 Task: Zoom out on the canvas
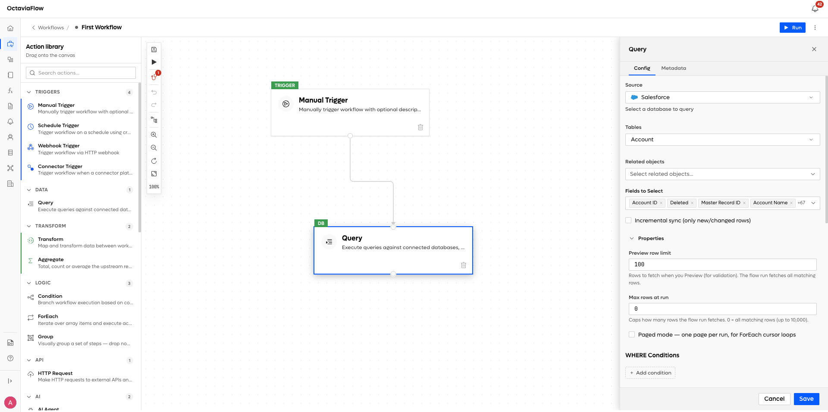click(x=154, y=148)
